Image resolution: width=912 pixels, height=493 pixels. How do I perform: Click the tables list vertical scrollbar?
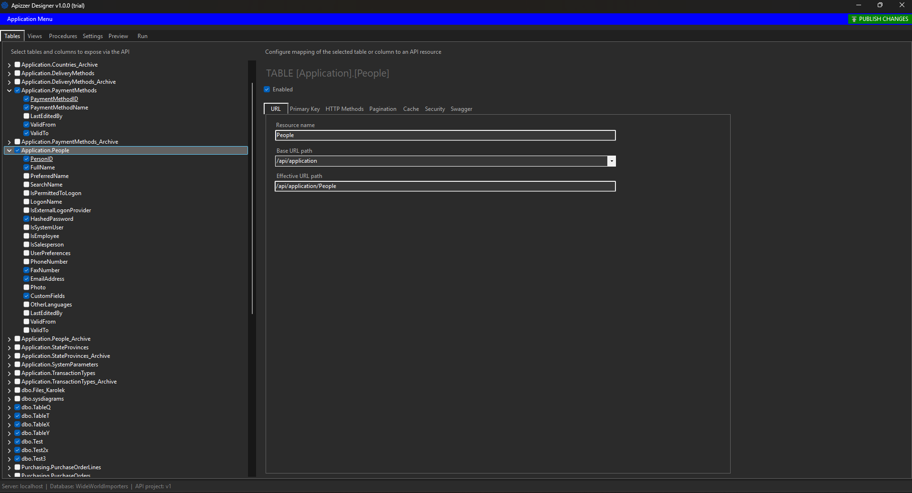tap(252, 198)
